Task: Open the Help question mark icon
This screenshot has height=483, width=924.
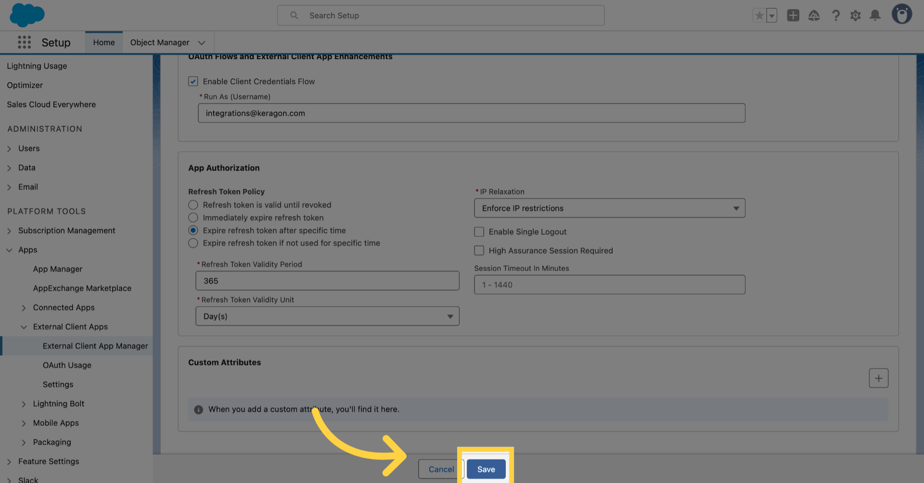Action: point(835,15)
